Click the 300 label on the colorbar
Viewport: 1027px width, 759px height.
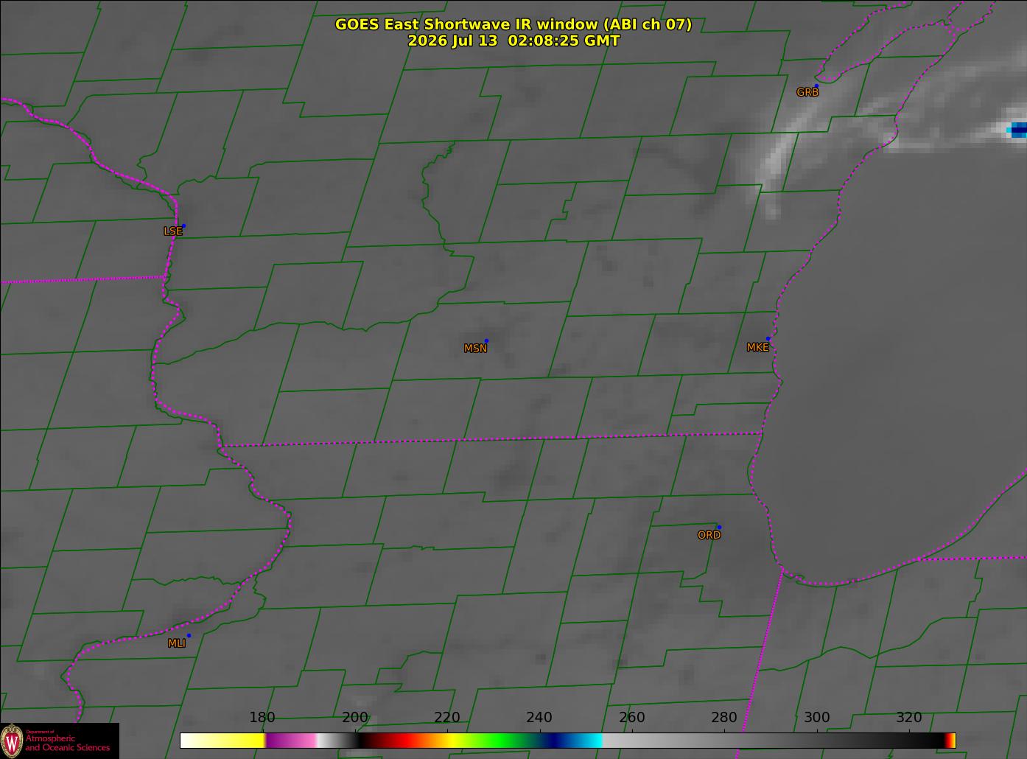tap(816, 717)
